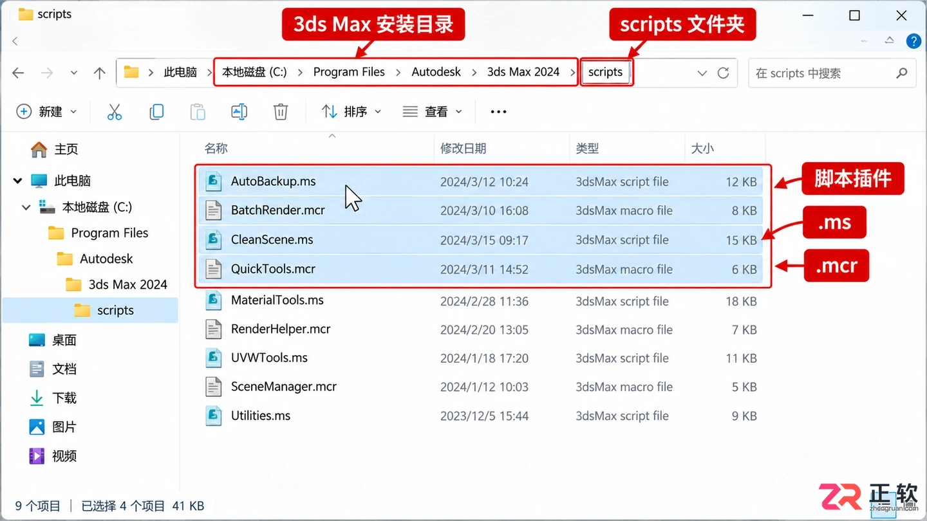
Task: Collapse the 本地磁盘 (C:) tree node
Action: 26,207
